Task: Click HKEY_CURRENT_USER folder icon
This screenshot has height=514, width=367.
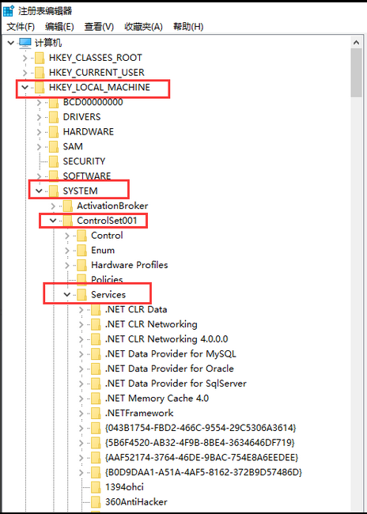Action: (40, 73)
